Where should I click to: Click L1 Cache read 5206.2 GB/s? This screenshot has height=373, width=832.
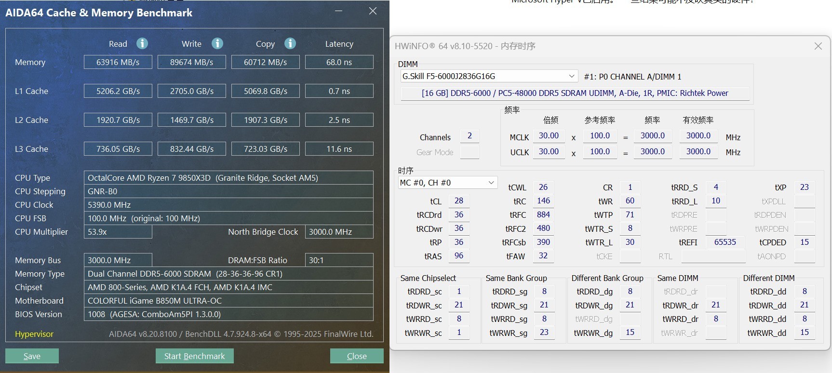(118, 91)
